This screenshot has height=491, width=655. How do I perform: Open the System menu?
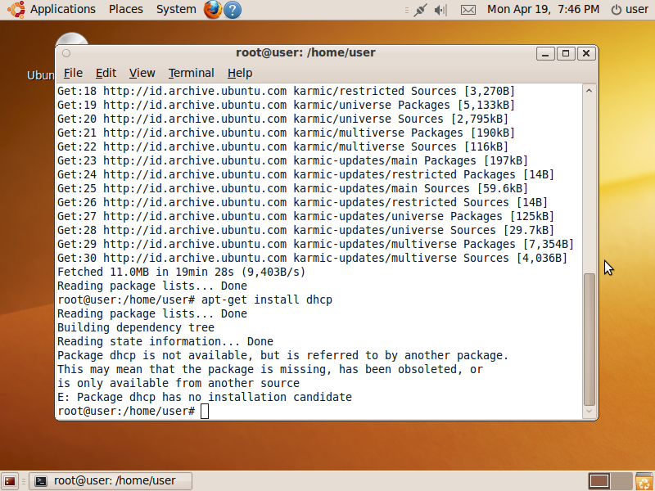coord(175,9)
